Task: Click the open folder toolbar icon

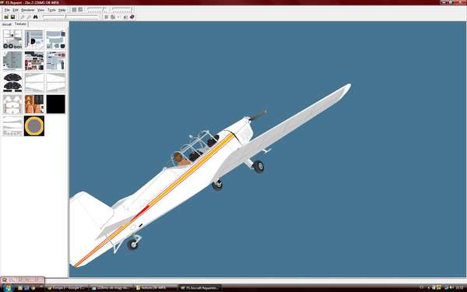Action: click(x=6, y=17)
